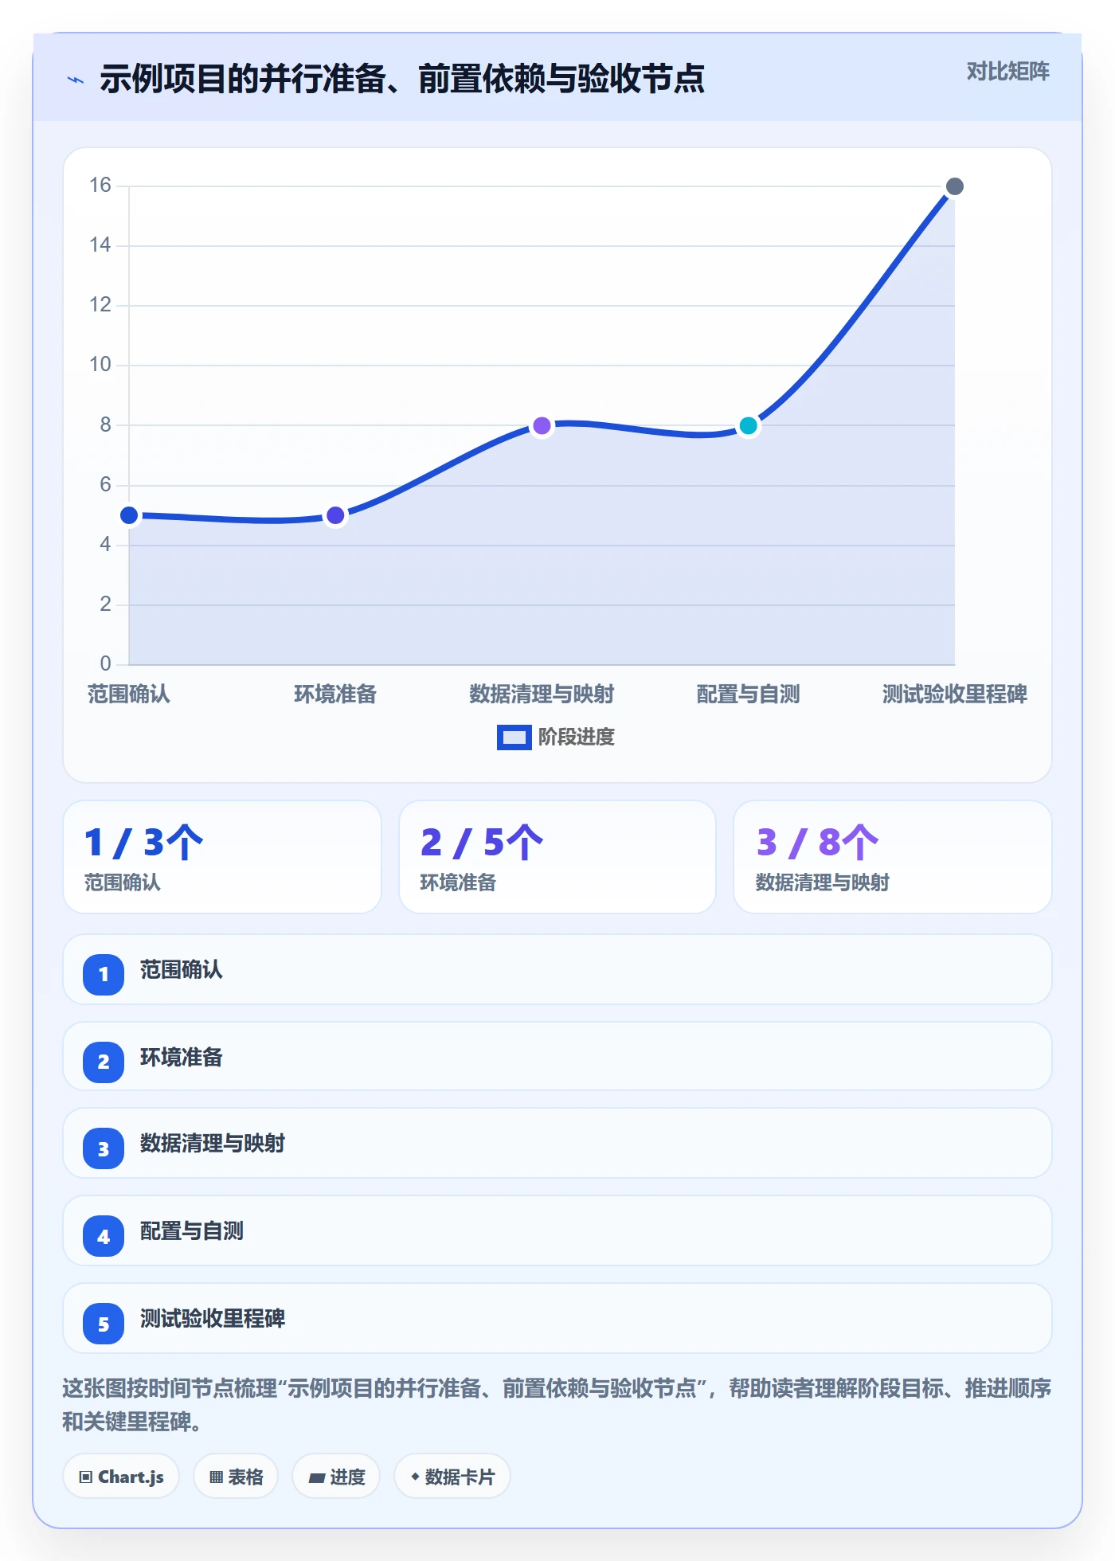1115x1561 pixels.
Task: Click 环境准备 text in list row 2
Action: [182, 1058]
